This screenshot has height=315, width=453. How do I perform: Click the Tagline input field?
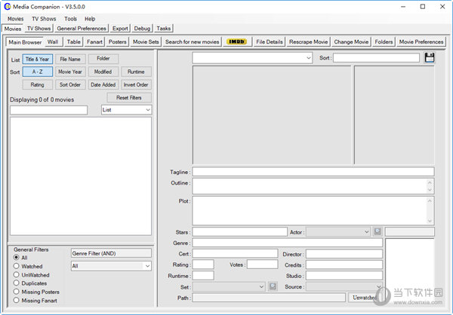[313, 172]
